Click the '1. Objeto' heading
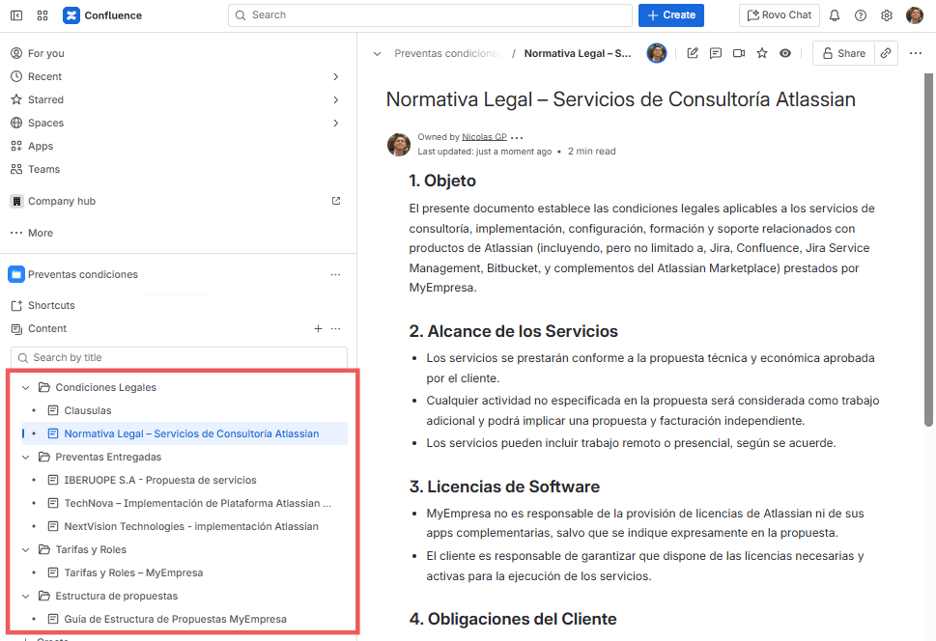The height and width of the screenshot is (641, 936). 442,181
